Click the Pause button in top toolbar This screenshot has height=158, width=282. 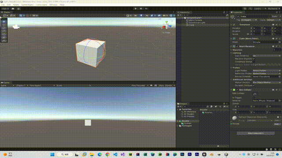coord(141,9)
